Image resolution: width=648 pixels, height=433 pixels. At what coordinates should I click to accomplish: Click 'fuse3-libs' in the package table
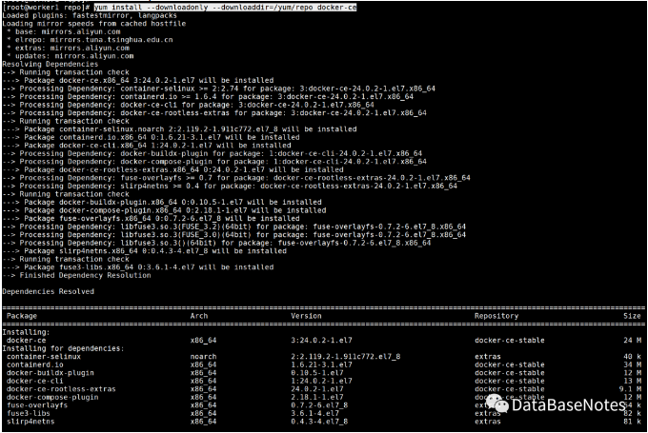point(29,413)
